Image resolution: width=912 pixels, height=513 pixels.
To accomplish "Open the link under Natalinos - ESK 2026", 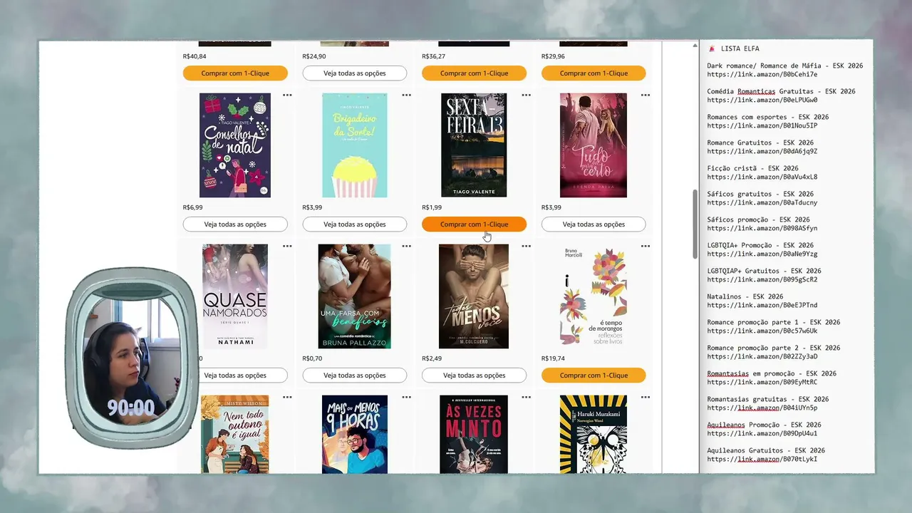I will 762,305.
